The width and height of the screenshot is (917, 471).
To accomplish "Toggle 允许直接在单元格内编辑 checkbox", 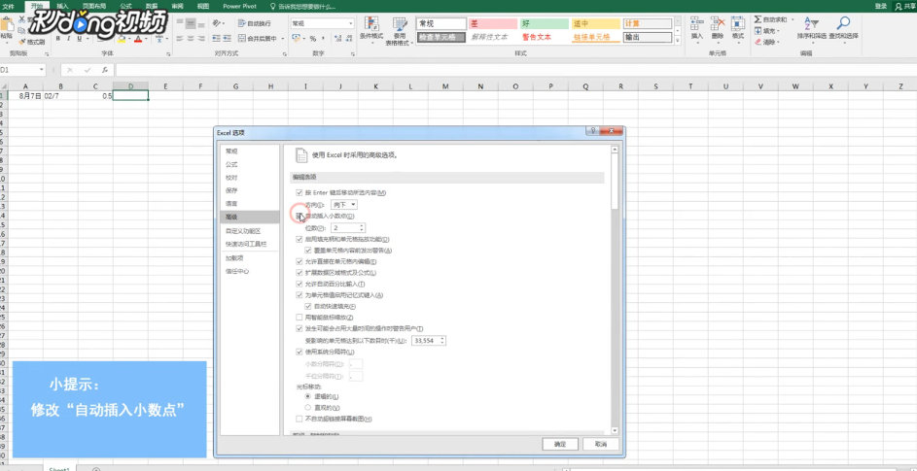I will click(x=300, y=261).
